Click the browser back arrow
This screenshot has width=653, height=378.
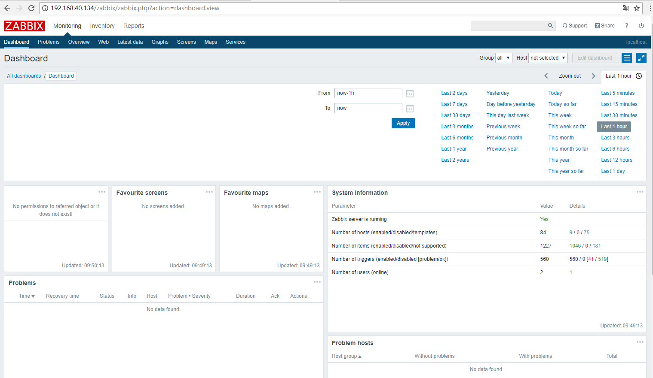[7, 8]
